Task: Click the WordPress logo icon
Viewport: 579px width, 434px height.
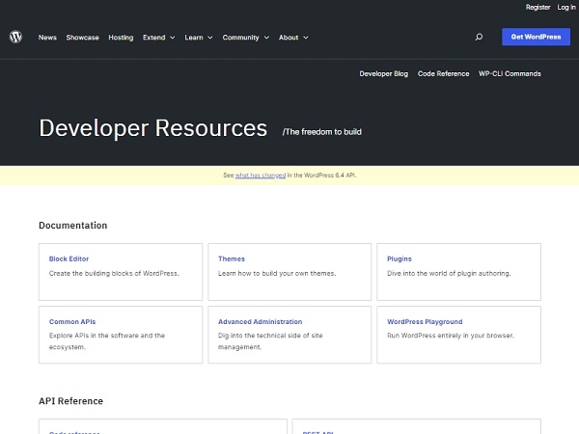Action: 15,37
